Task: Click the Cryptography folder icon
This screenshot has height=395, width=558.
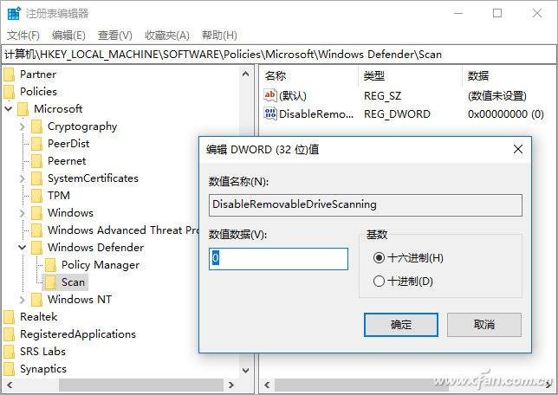Action: [x=36, y=126]
